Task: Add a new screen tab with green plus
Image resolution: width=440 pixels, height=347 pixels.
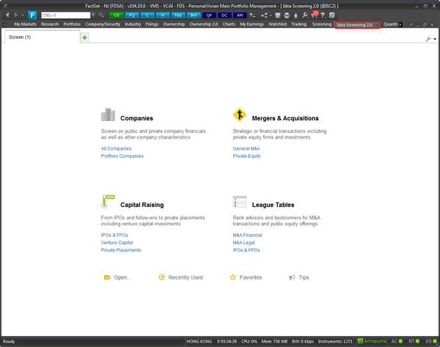Action: 85,37
